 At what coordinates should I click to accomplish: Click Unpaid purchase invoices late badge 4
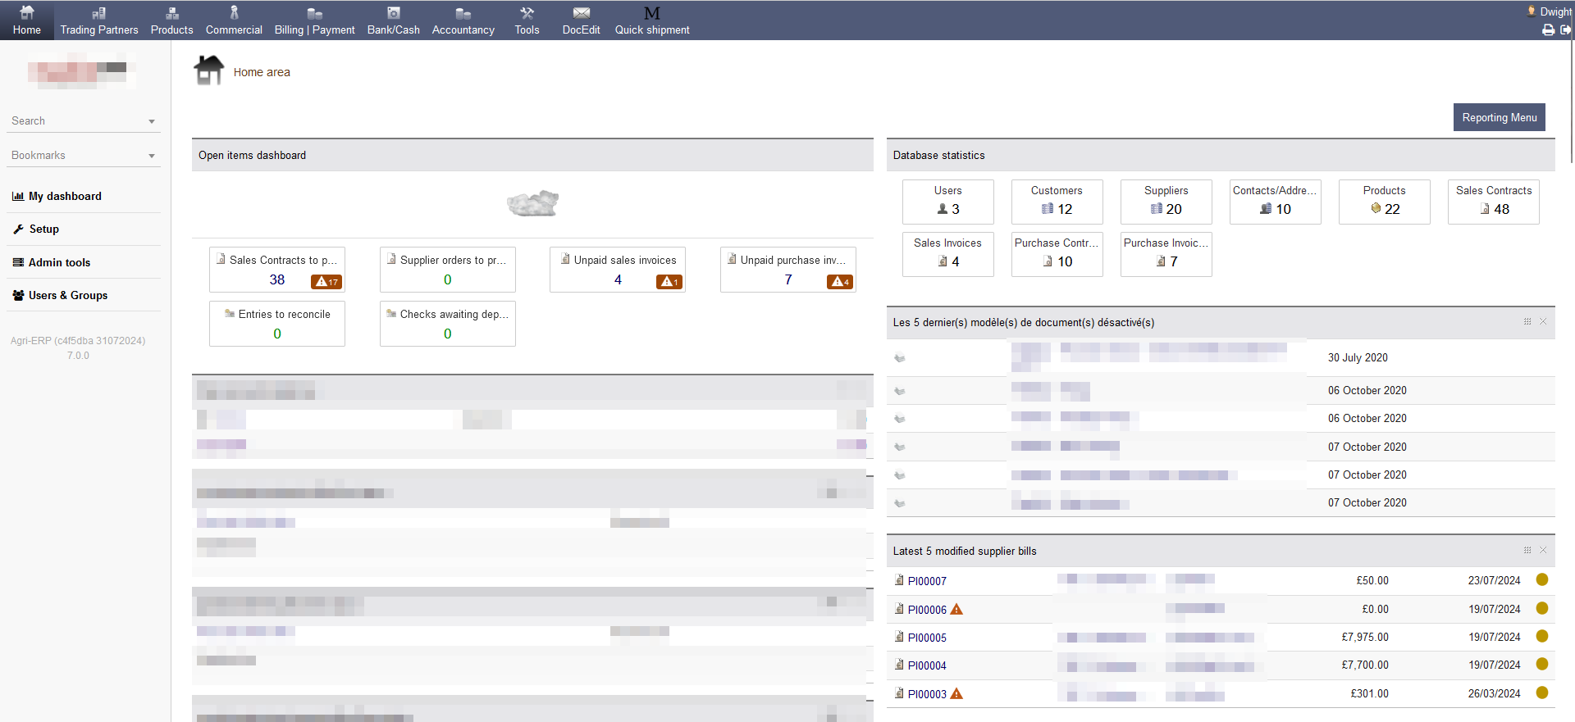point(840,281)
